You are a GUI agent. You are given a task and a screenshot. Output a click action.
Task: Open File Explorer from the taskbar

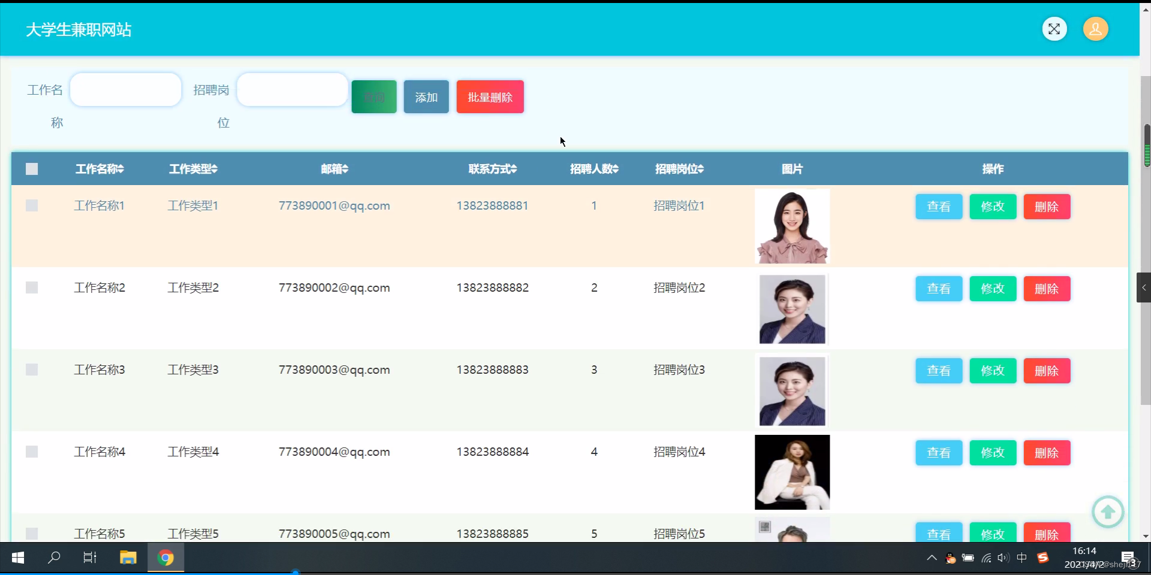(128, 558)
